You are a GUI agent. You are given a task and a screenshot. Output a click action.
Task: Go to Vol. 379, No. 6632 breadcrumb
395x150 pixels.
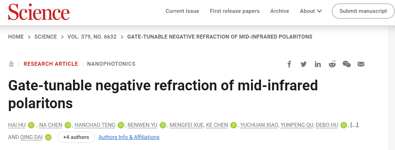[x=92, y=37]
